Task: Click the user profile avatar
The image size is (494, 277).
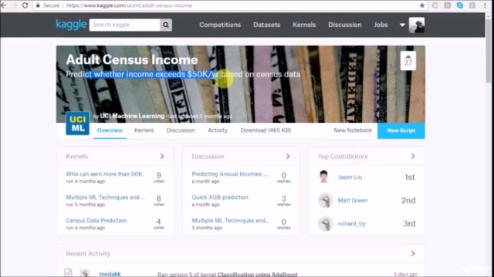Action: [417, 25]
